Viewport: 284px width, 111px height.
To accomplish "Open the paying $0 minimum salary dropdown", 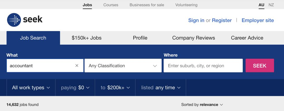I will 75,88.
